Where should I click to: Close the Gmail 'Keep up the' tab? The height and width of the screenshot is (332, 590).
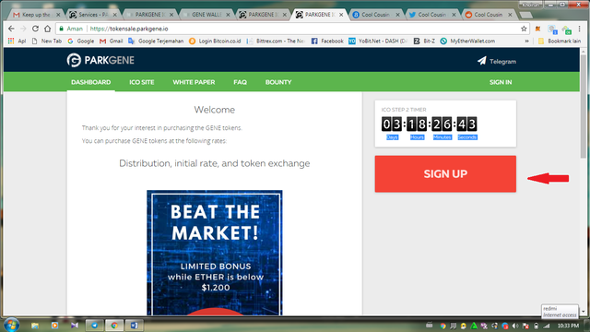click(58, 15)
